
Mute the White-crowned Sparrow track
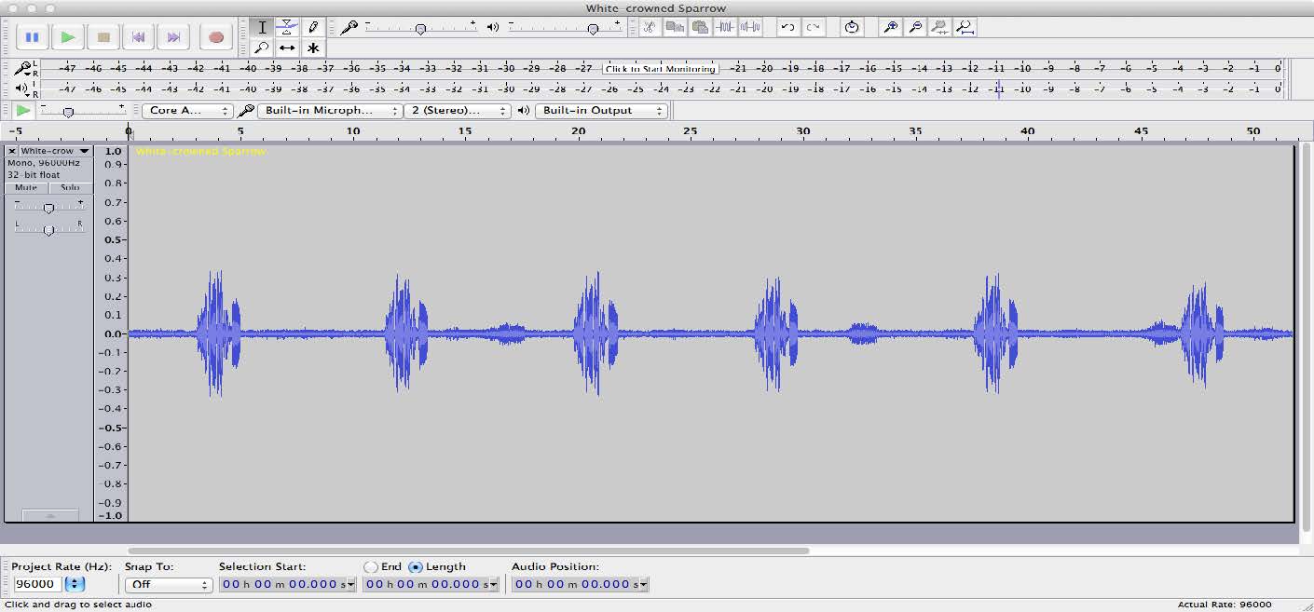25,187
